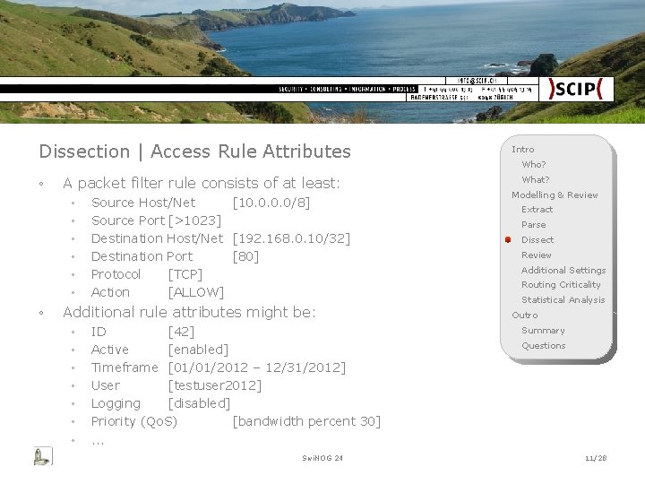Click the value [ALLOW]
645x484 pixels.
(196, 292)
